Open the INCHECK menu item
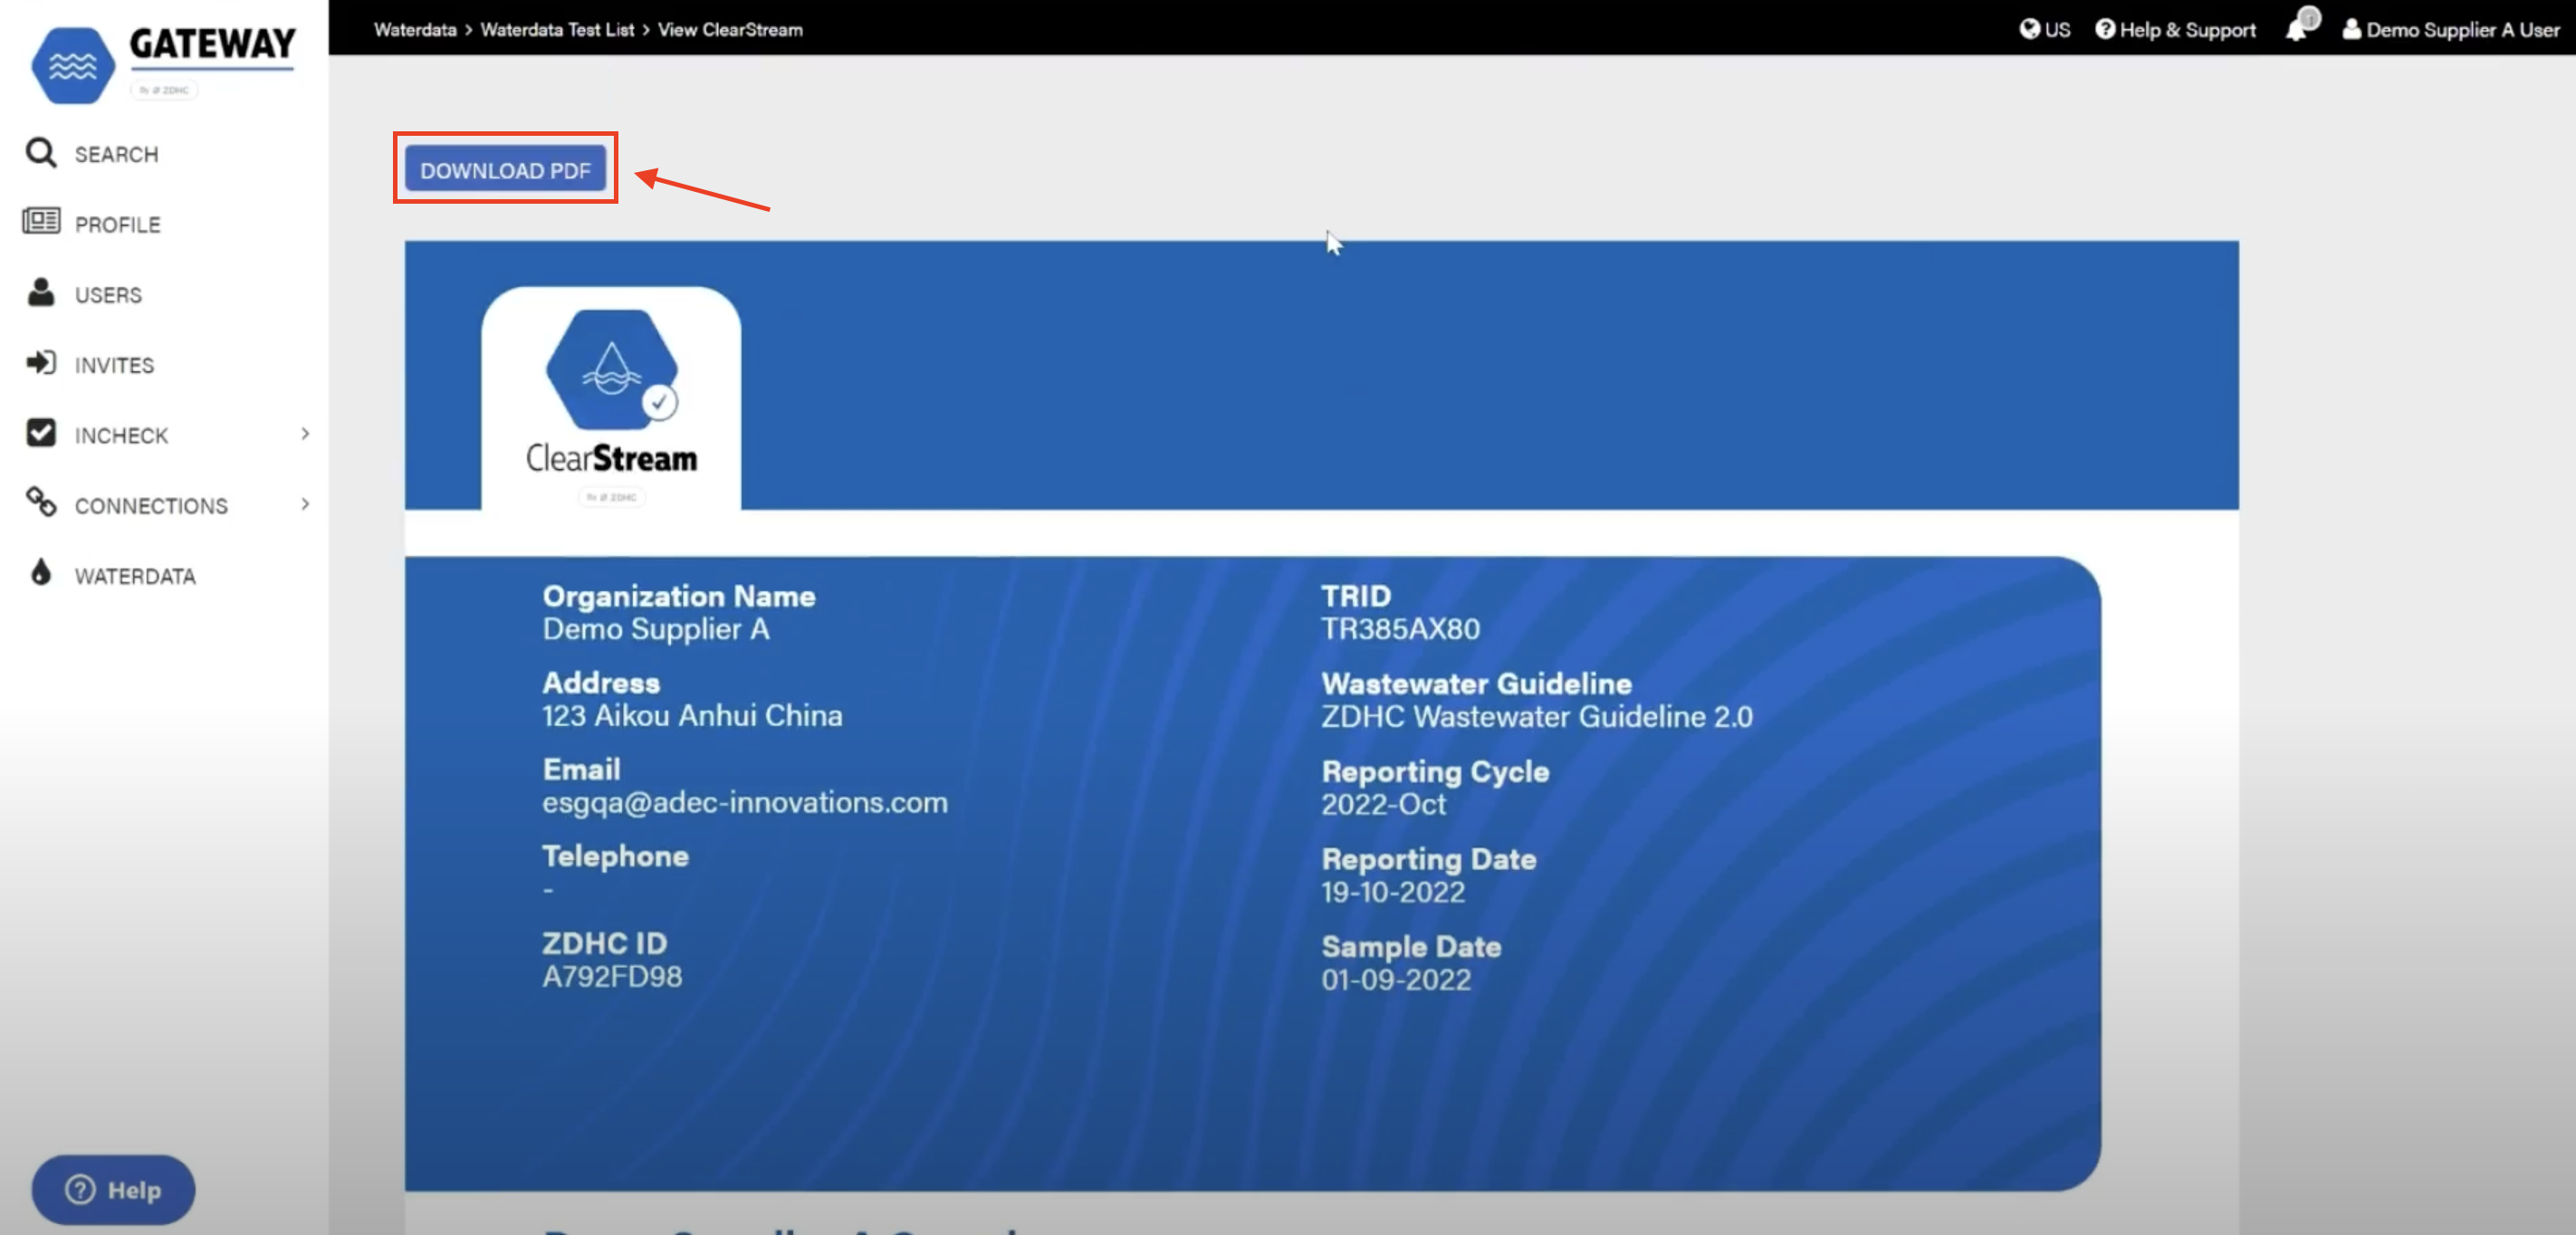This screenshot has width=2576, height=1235. (x=121, y=436)
